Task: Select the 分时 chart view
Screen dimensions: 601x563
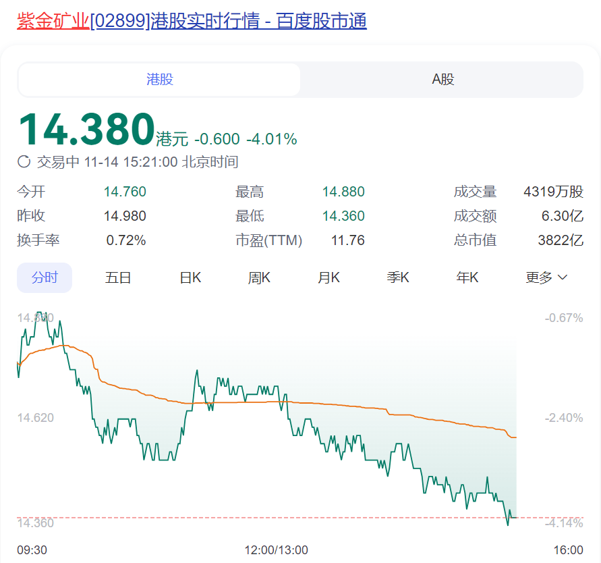Action: (x=45, y=277)
